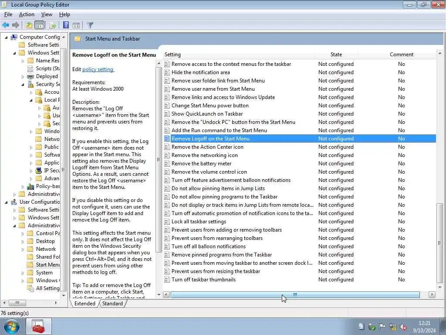This screenshot has width=446, height=335.
Task: Switch to the Standard tab
Action: coord(113,304)
